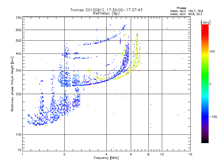Click the x-axis label '10'

click(x=162, y=154)
